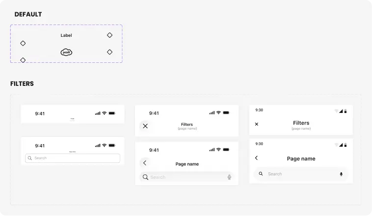This screenshot has height=216, width=372.
Task: Tap the back chevron in Android Page name header
Action: pyautogui.click(x=257, y=158)
